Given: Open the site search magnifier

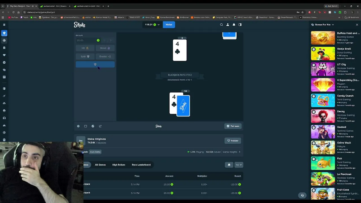Looking at the screenshot, I should [221, 25].
